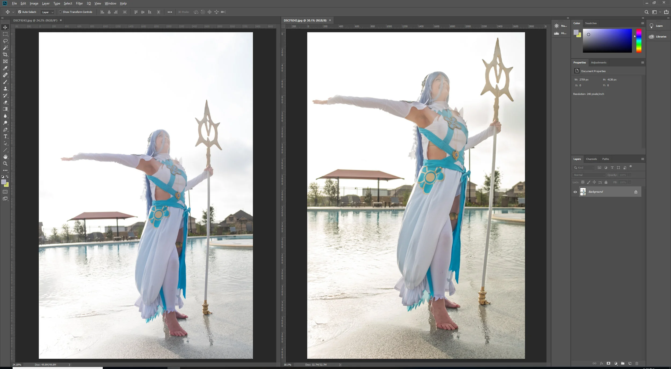671x369 pixels.
Task: Select the Pen tool
Action: 5,130
